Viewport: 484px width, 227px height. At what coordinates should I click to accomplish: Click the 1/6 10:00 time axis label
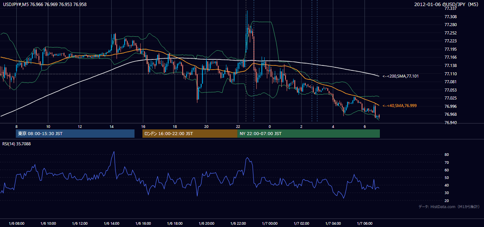(48, 223)
